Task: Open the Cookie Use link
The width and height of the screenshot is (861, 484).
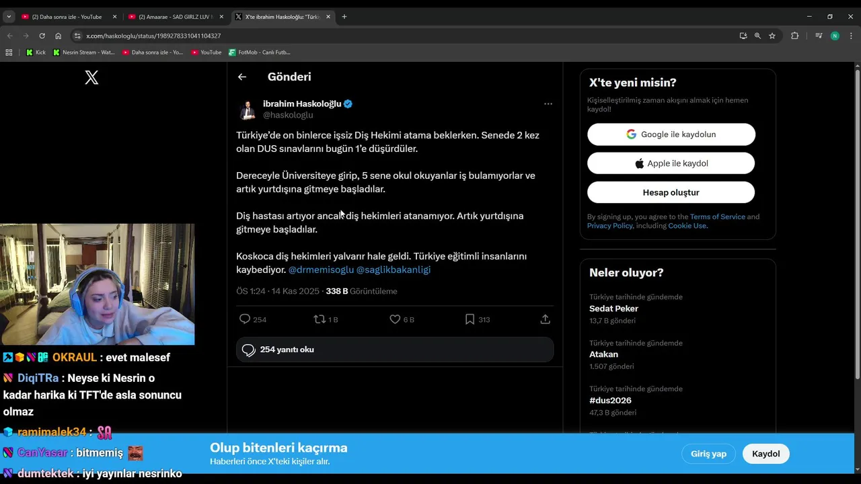Action: coord(687,226)
